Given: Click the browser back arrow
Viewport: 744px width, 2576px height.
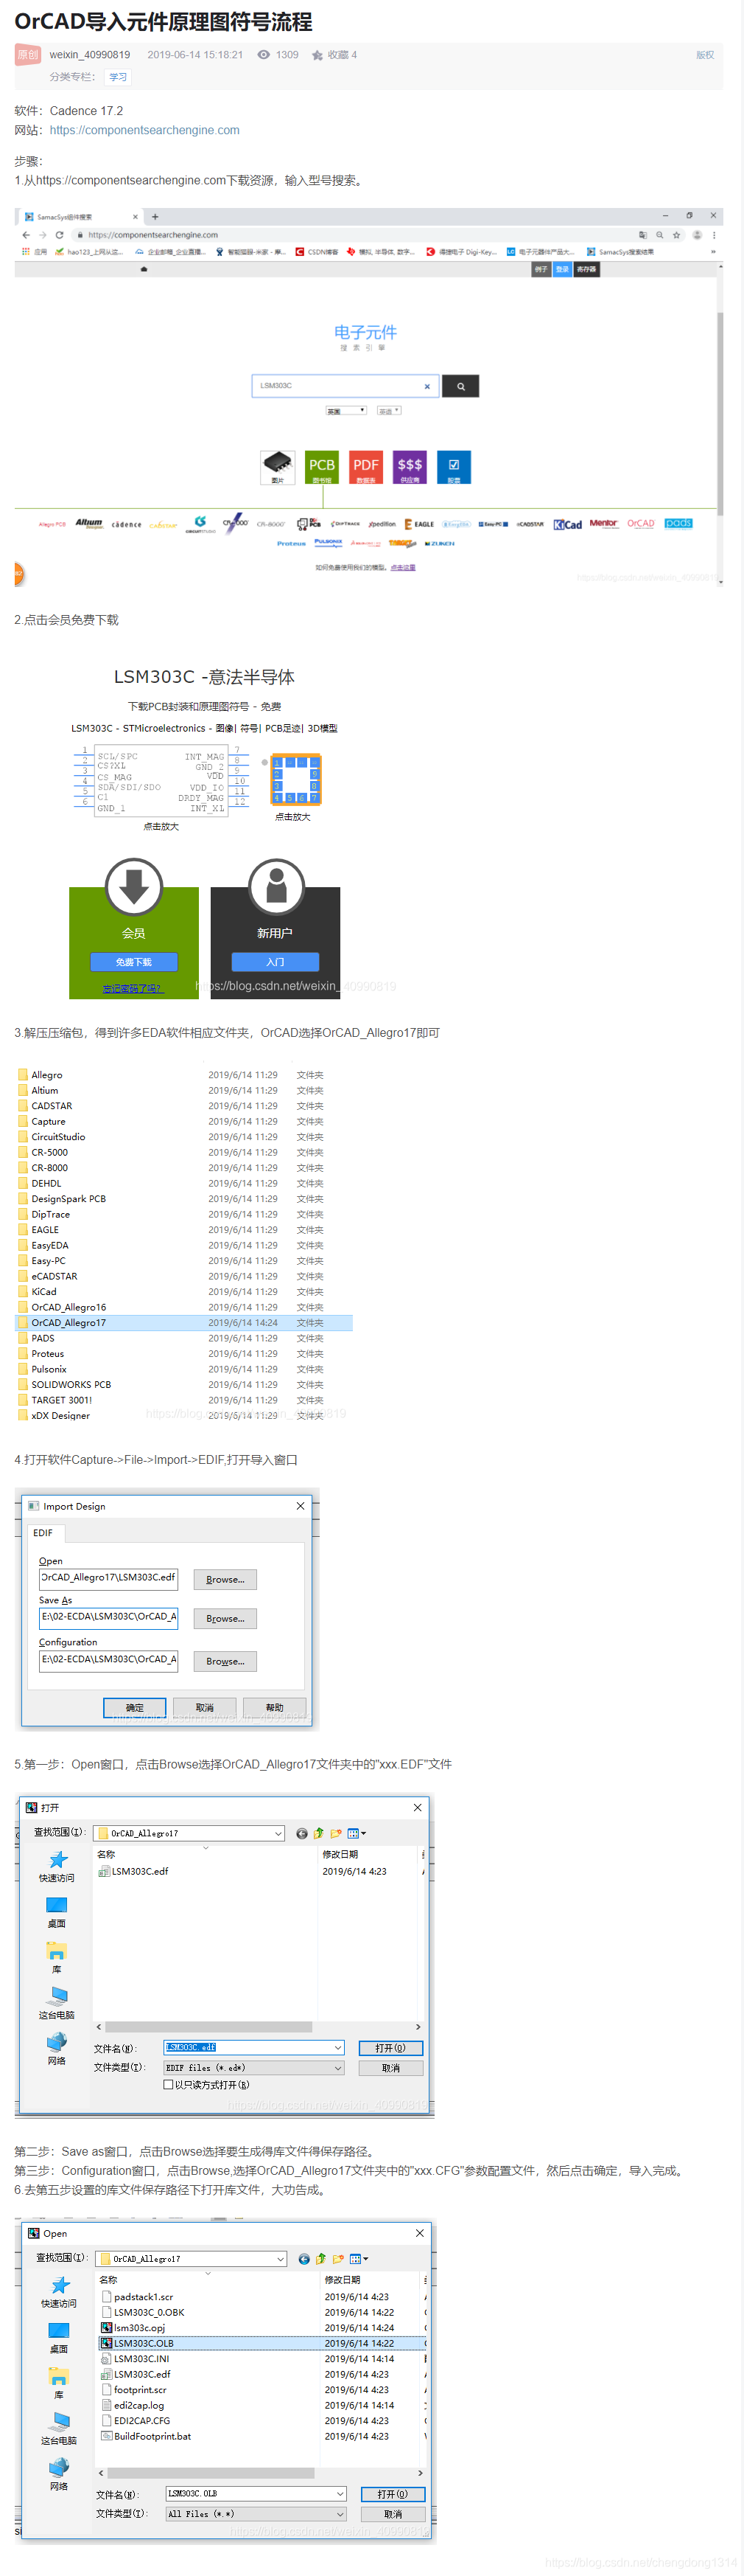Looking at the screenshot, I should [x=26, y=235].
